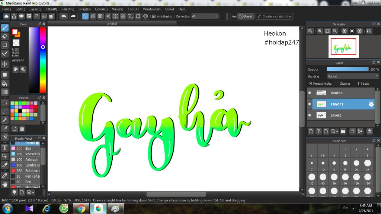Select the Bucket fill tool
This screenshot has width=381, height=214.
tap(4, 83)
